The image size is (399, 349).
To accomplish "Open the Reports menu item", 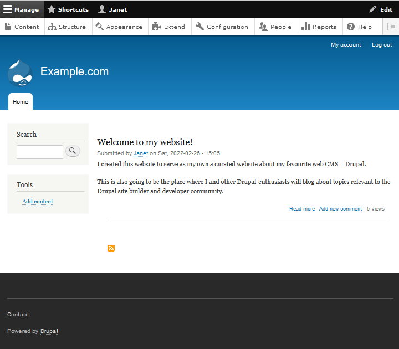I will tap(319, 27).
